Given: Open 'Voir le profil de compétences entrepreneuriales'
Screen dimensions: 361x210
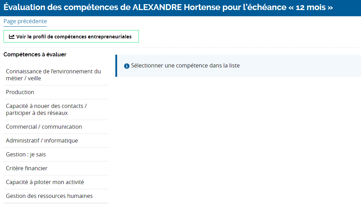Looking at the screenshot, I should click(x=71, y=36).
